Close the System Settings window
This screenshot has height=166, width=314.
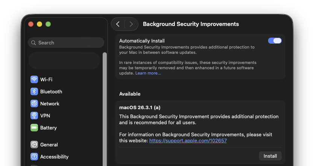[31, 24]
